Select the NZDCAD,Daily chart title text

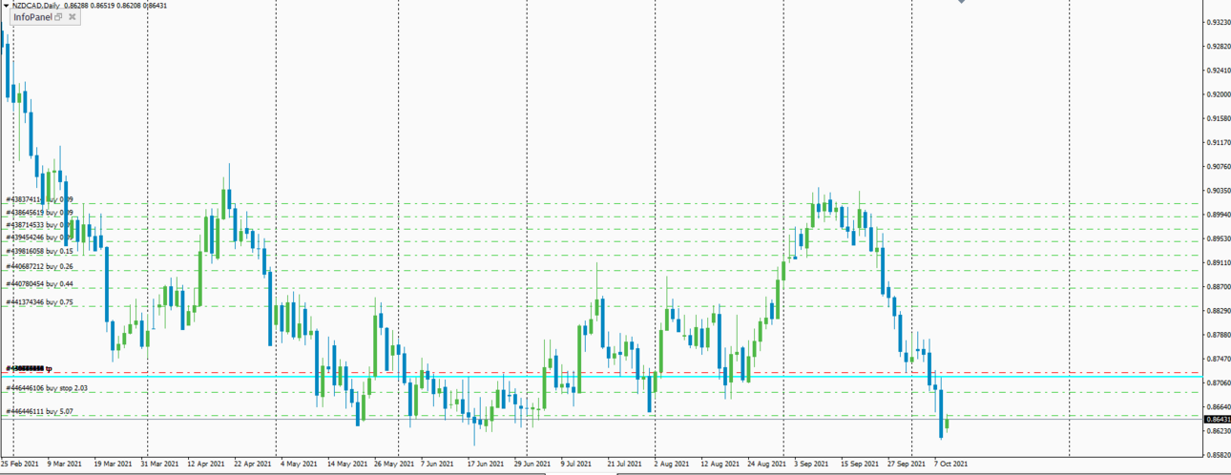[x=35, y=6]
